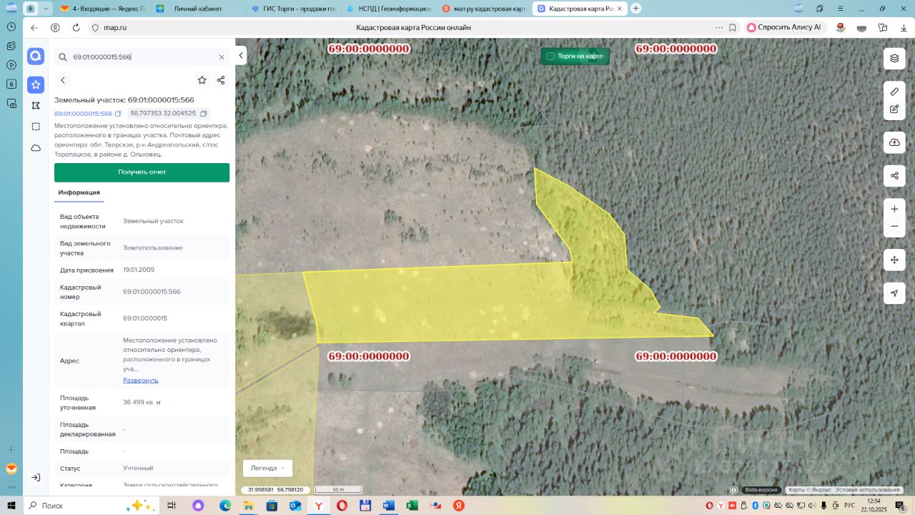Add parcel to favorites with star icon

coord(202,80)
